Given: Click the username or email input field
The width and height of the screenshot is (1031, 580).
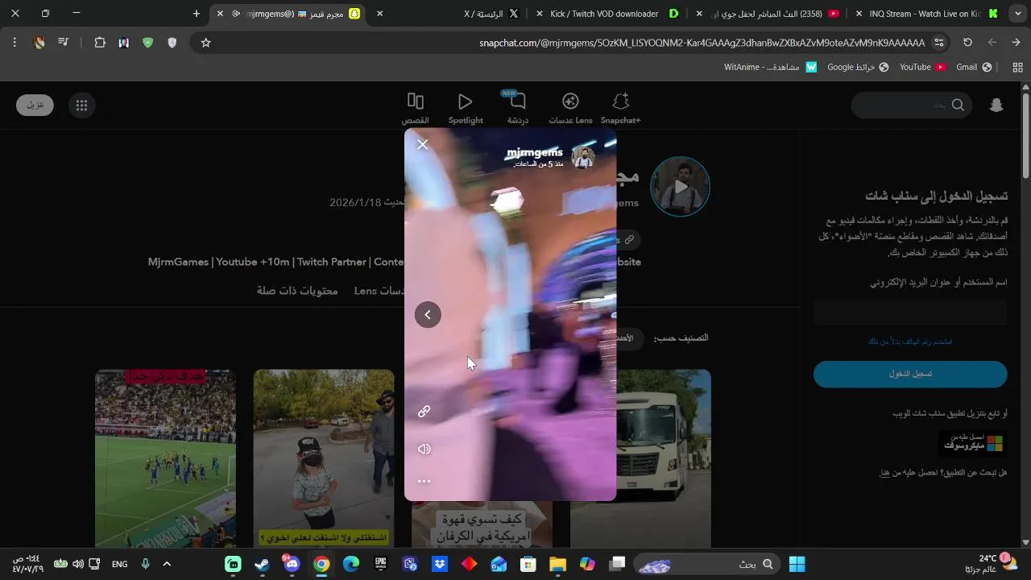Looking at the screenshot, I should [x=910, y=312].
